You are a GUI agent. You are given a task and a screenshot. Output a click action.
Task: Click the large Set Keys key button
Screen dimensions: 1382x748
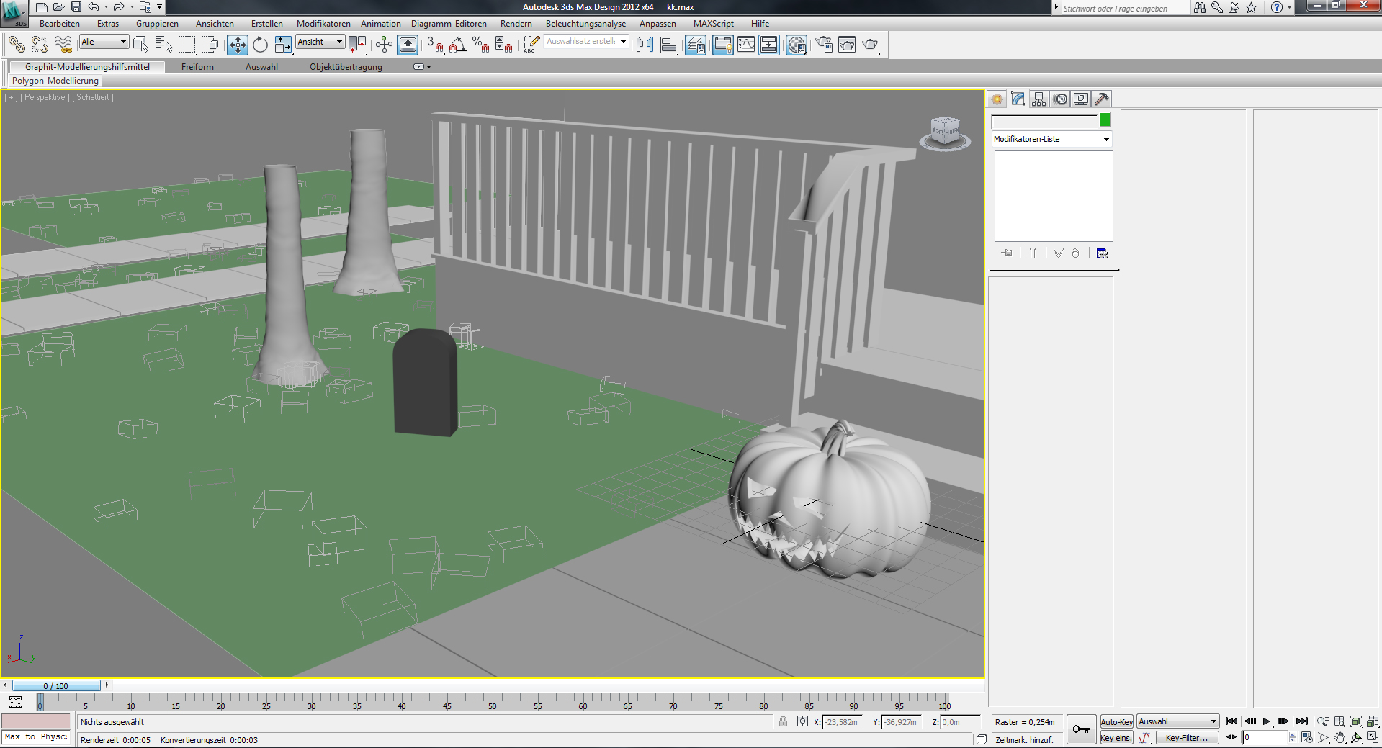coord(1081,729)
